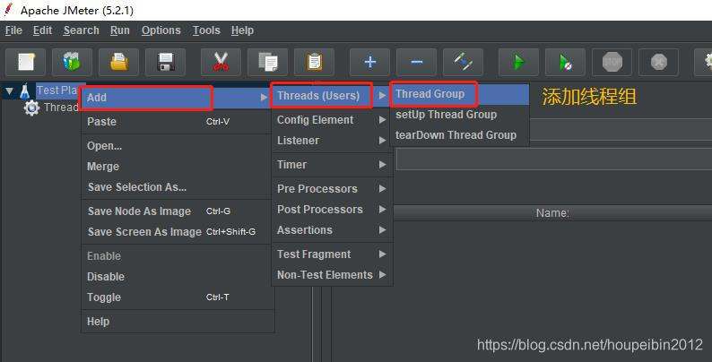Select setUp Thread Group
This screenshot has width=712, height=362.
point(459,115)
